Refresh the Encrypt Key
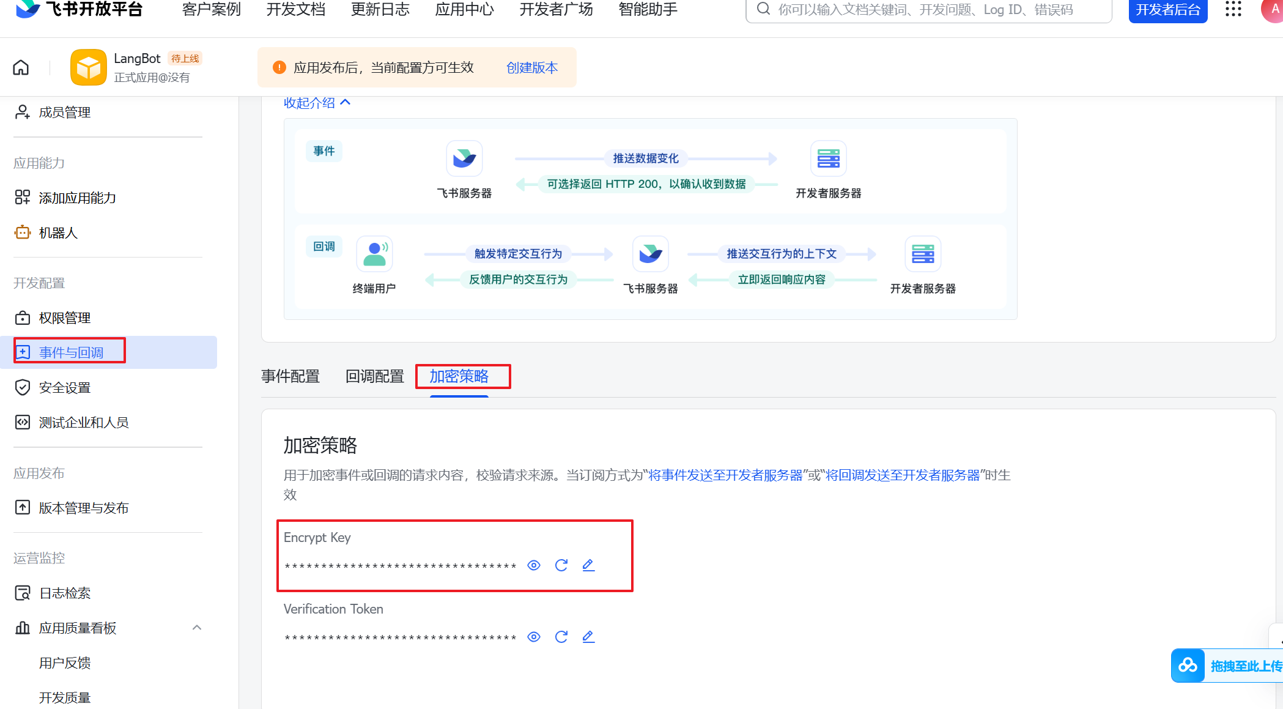 click(x=561, y=565)
